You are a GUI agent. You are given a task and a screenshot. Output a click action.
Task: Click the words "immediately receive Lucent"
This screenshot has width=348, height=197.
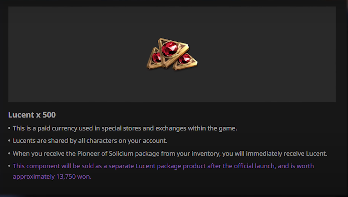pos(287,154)
